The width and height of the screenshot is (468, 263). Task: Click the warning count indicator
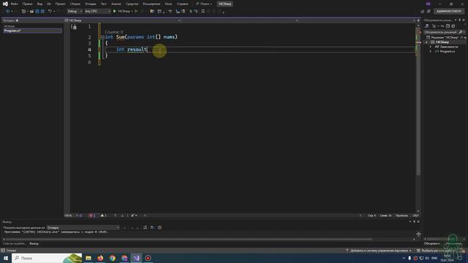104,216
